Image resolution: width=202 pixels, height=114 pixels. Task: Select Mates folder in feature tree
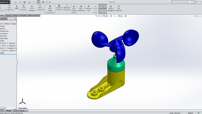2,53
